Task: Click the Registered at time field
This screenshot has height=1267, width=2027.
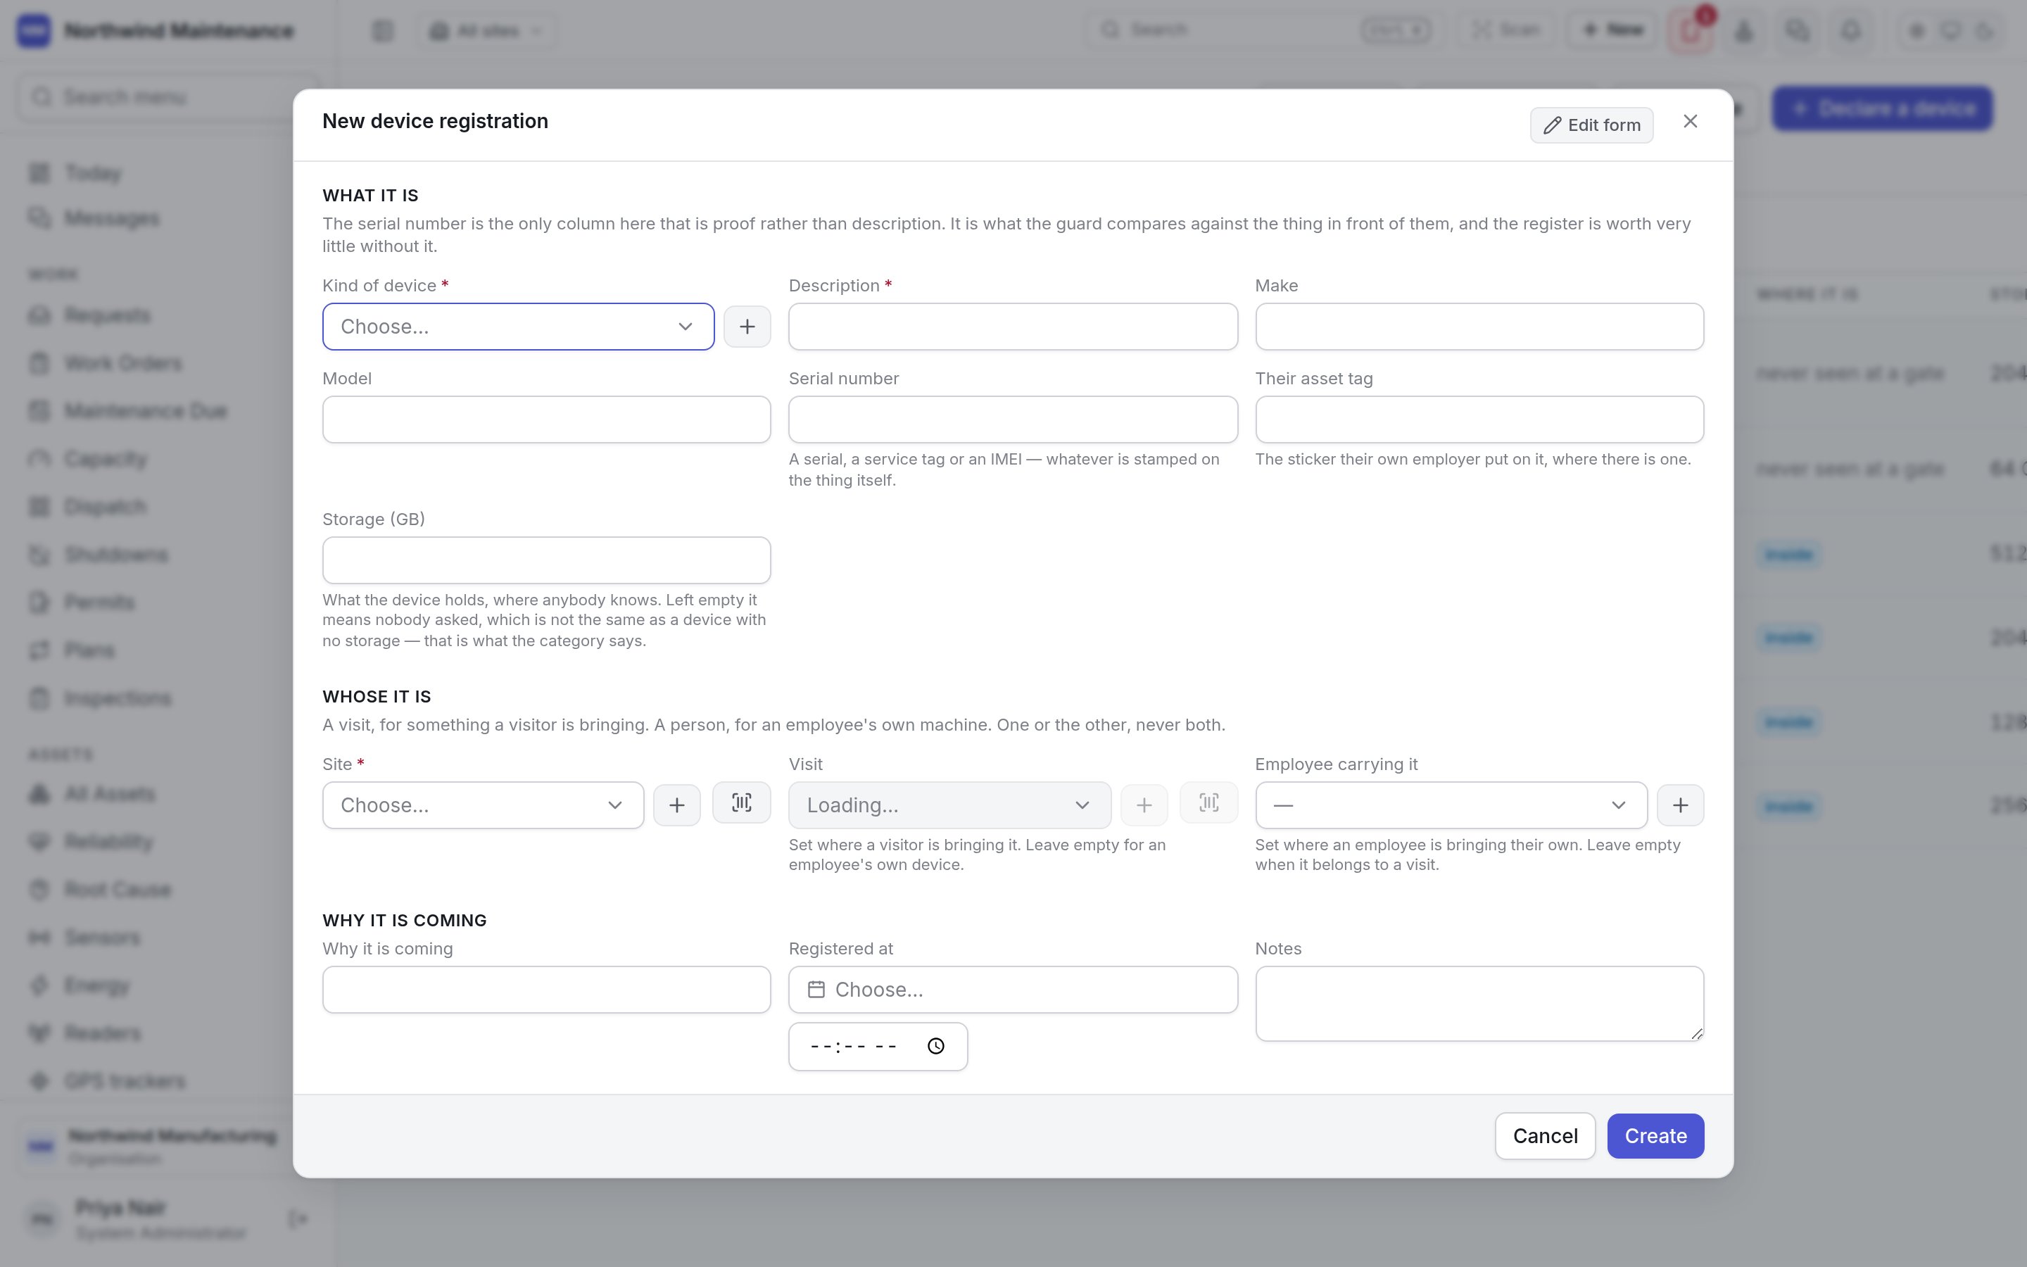Action: click(878, 1047)
